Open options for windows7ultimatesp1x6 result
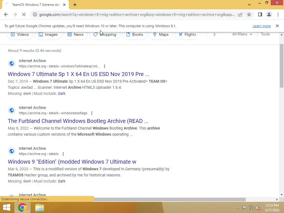The image size is (284, 213). (105, 66)
